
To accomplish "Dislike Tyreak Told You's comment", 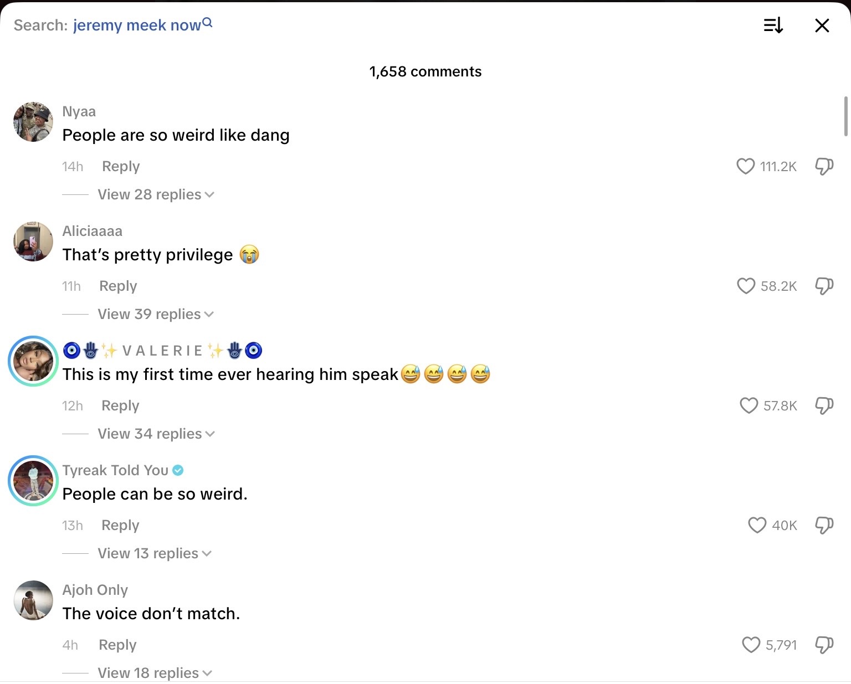I will (x=824, y=525).
